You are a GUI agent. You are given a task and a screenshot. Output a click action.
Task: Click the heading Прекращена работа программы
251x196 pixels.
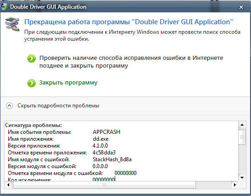128,22
